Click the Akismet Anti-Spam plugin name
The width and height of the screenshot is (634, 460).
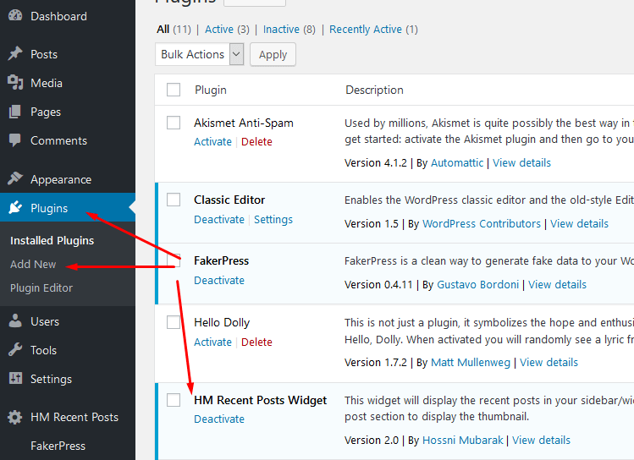click(x=244, y=123)
